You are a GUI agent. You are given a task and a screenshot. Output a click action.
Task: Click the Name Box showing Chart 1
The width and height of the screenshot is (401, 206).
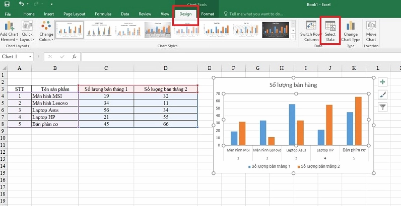click(x=14, y=57)
